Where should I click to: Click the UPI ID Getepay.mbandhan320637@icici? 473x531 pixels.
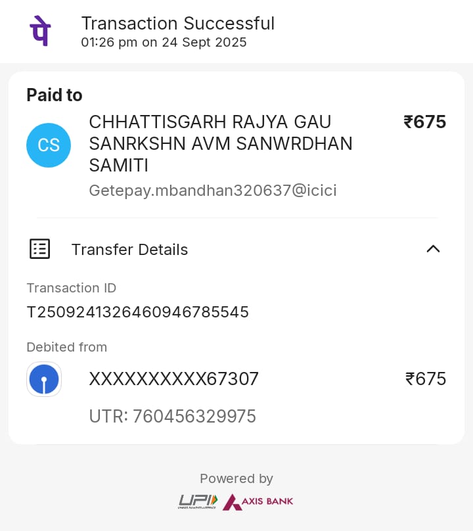point(213,191)
